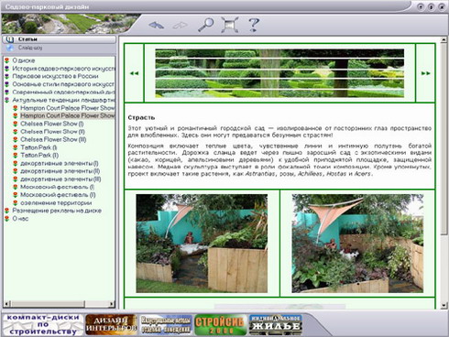
Task: Click the content pane scroll-down arrow
Action: 444,305
